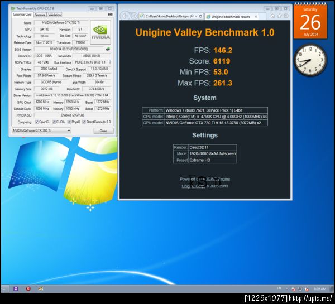Switch to the Sensors tab
This screenshot has width=335, height=304.
(x=40, y=15)
